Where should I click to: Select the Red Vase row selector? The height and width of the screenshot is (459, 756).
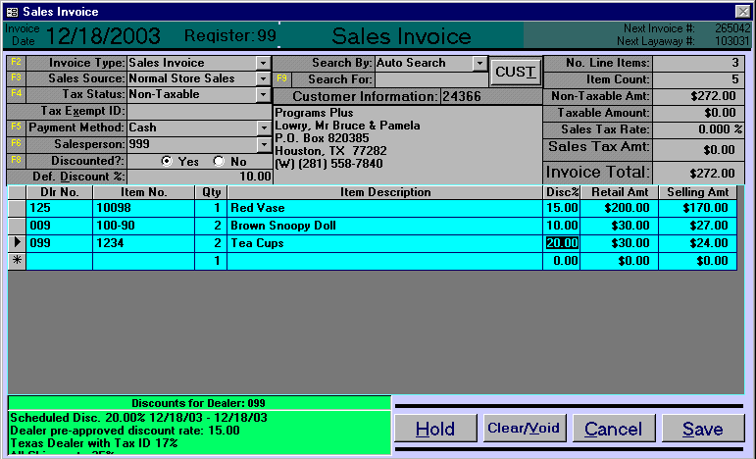pos(17,208)
